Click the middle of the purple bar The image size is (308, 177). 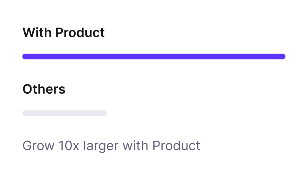[x=154, y=56]
